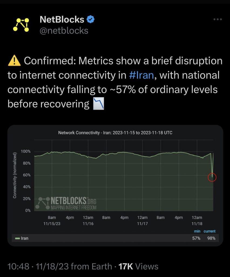
Task: Click the 10:48 · 11/18/23 timestamp
Action: [x=38, y=266]
